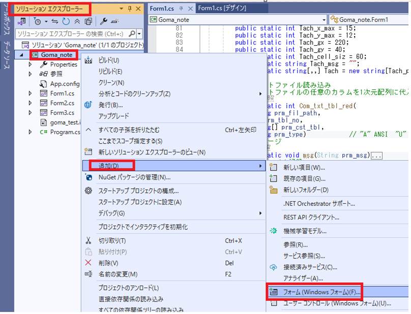Switch to the Form1.cs [デザイン] tab
Image resolution: width=411 pixels, height=314 pixels.
pyautogui.click(x=222, y=9)
